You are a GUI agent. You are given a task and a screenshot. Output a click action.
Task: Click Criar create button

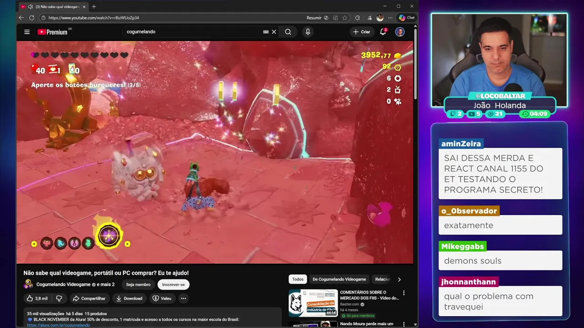point(362,32)
